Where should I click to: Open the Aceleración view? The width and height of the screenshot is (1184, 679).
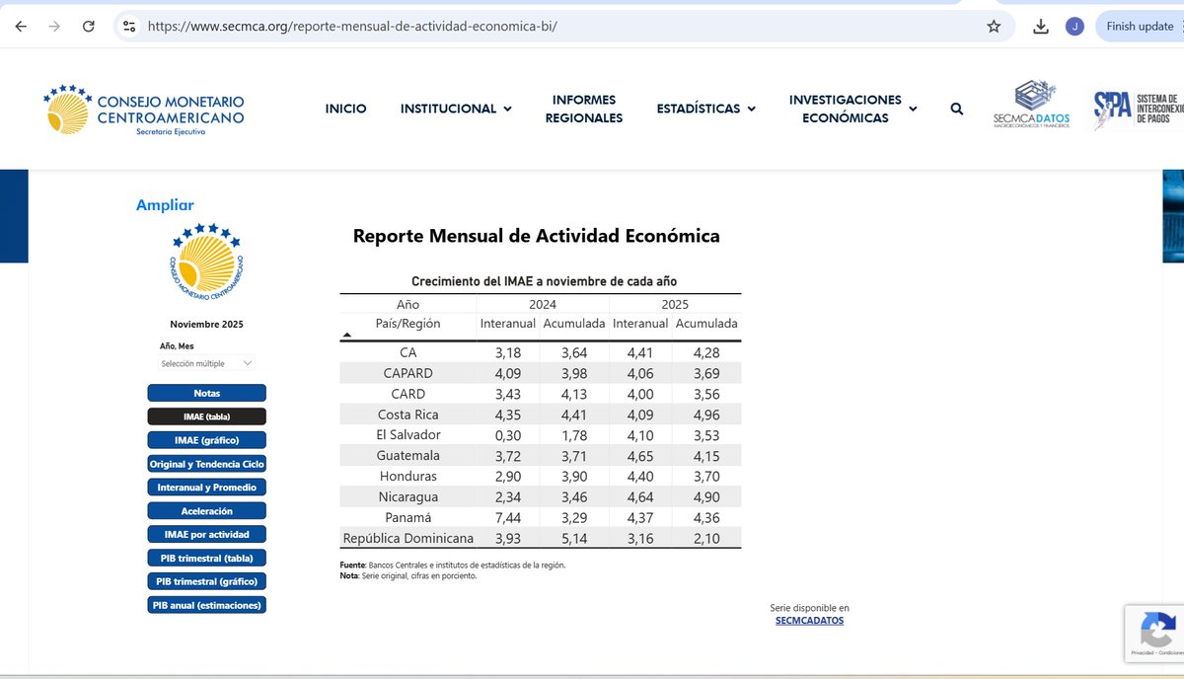(x=207, y=511)
